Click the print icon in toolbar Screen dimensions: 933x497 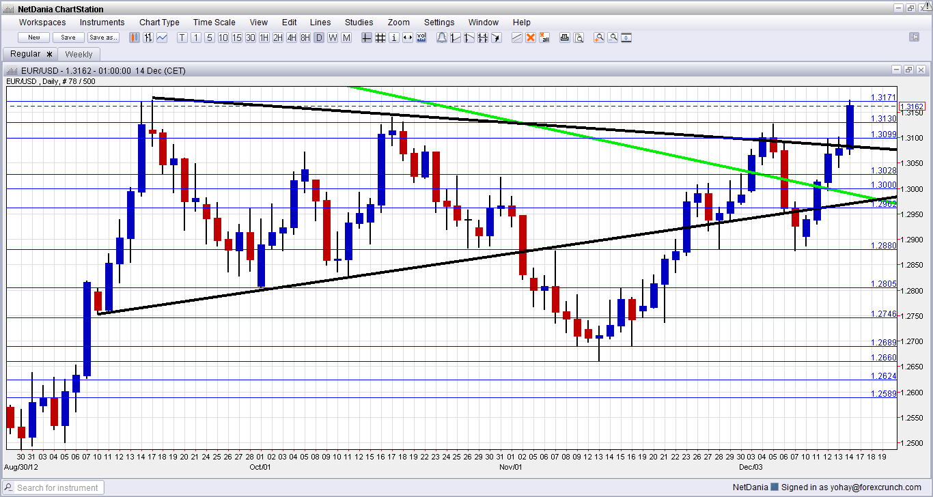[565, 38]
